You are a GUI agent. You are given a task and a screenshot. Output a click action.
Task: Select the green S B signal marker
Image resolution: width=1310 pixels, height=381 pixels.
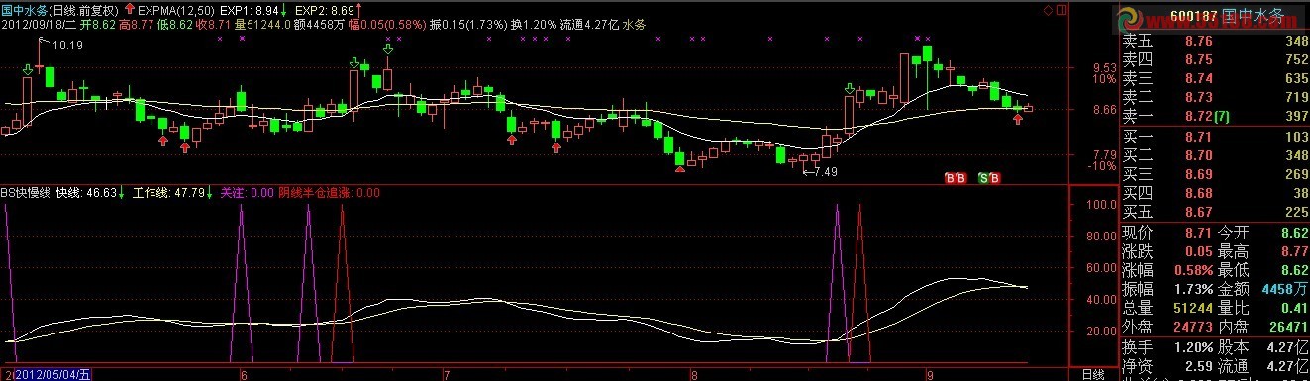(x=989, y=178)
